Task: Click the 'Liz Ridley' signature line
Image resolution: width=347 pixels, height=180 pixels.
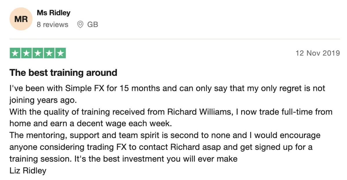Action: pyautogui.click(x=28, y=170)
